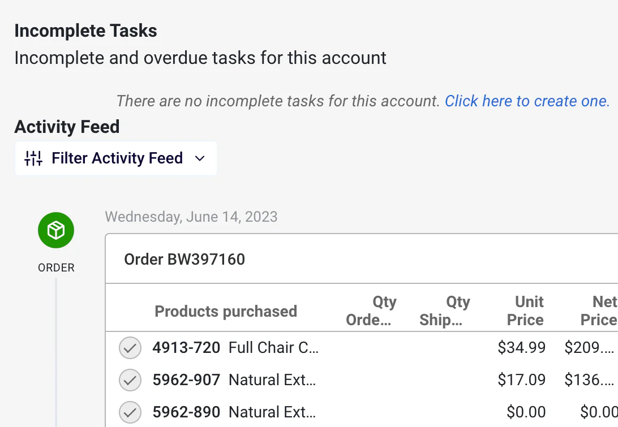The width and height of the screenshot is (618, 427).
Task: Click the green Order package icon
Action: [56, 230]
